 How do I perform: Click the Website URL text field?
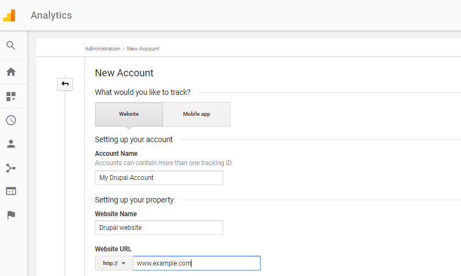point(196,263)
